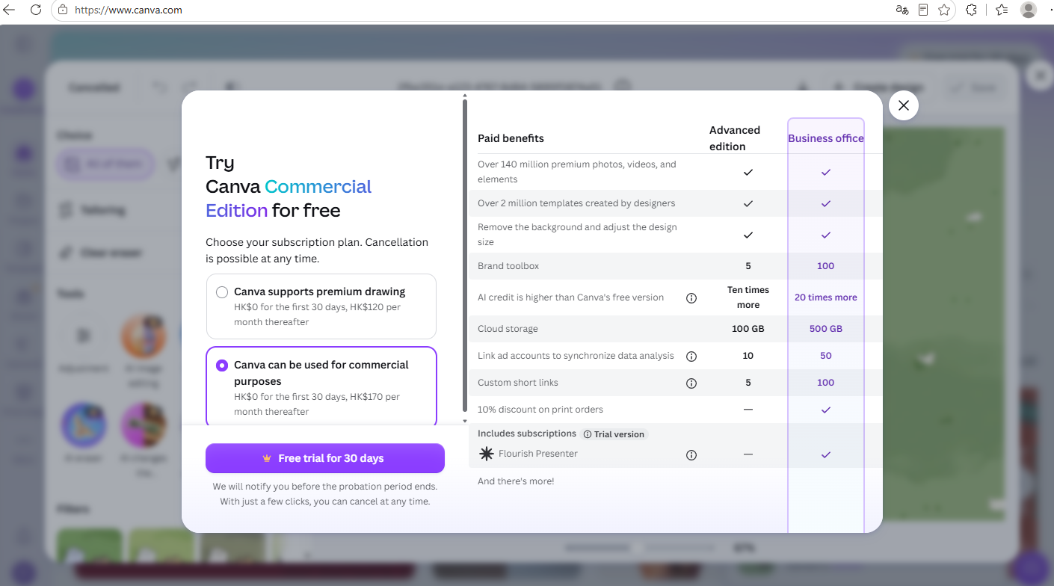Close the subscription dialog with X
The height and width of the screenshot is (586, 1054).
tap(904, 105)
